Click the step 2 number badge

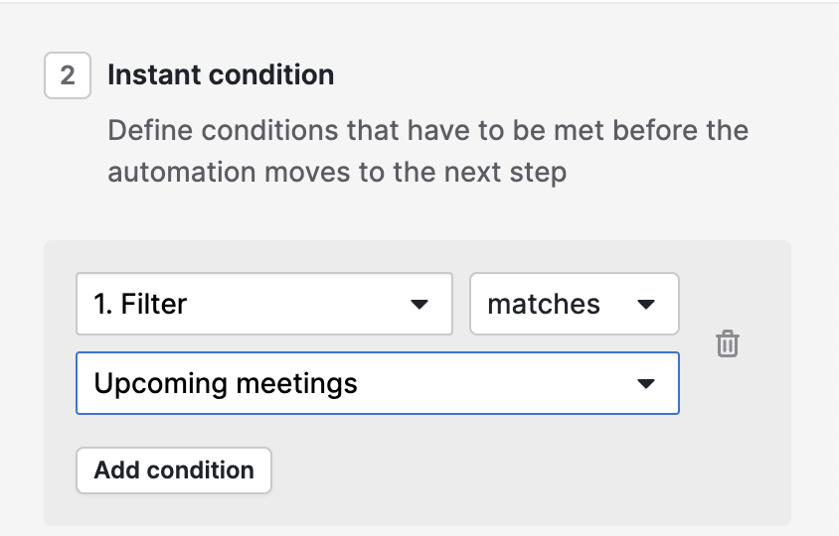[67, 75]
